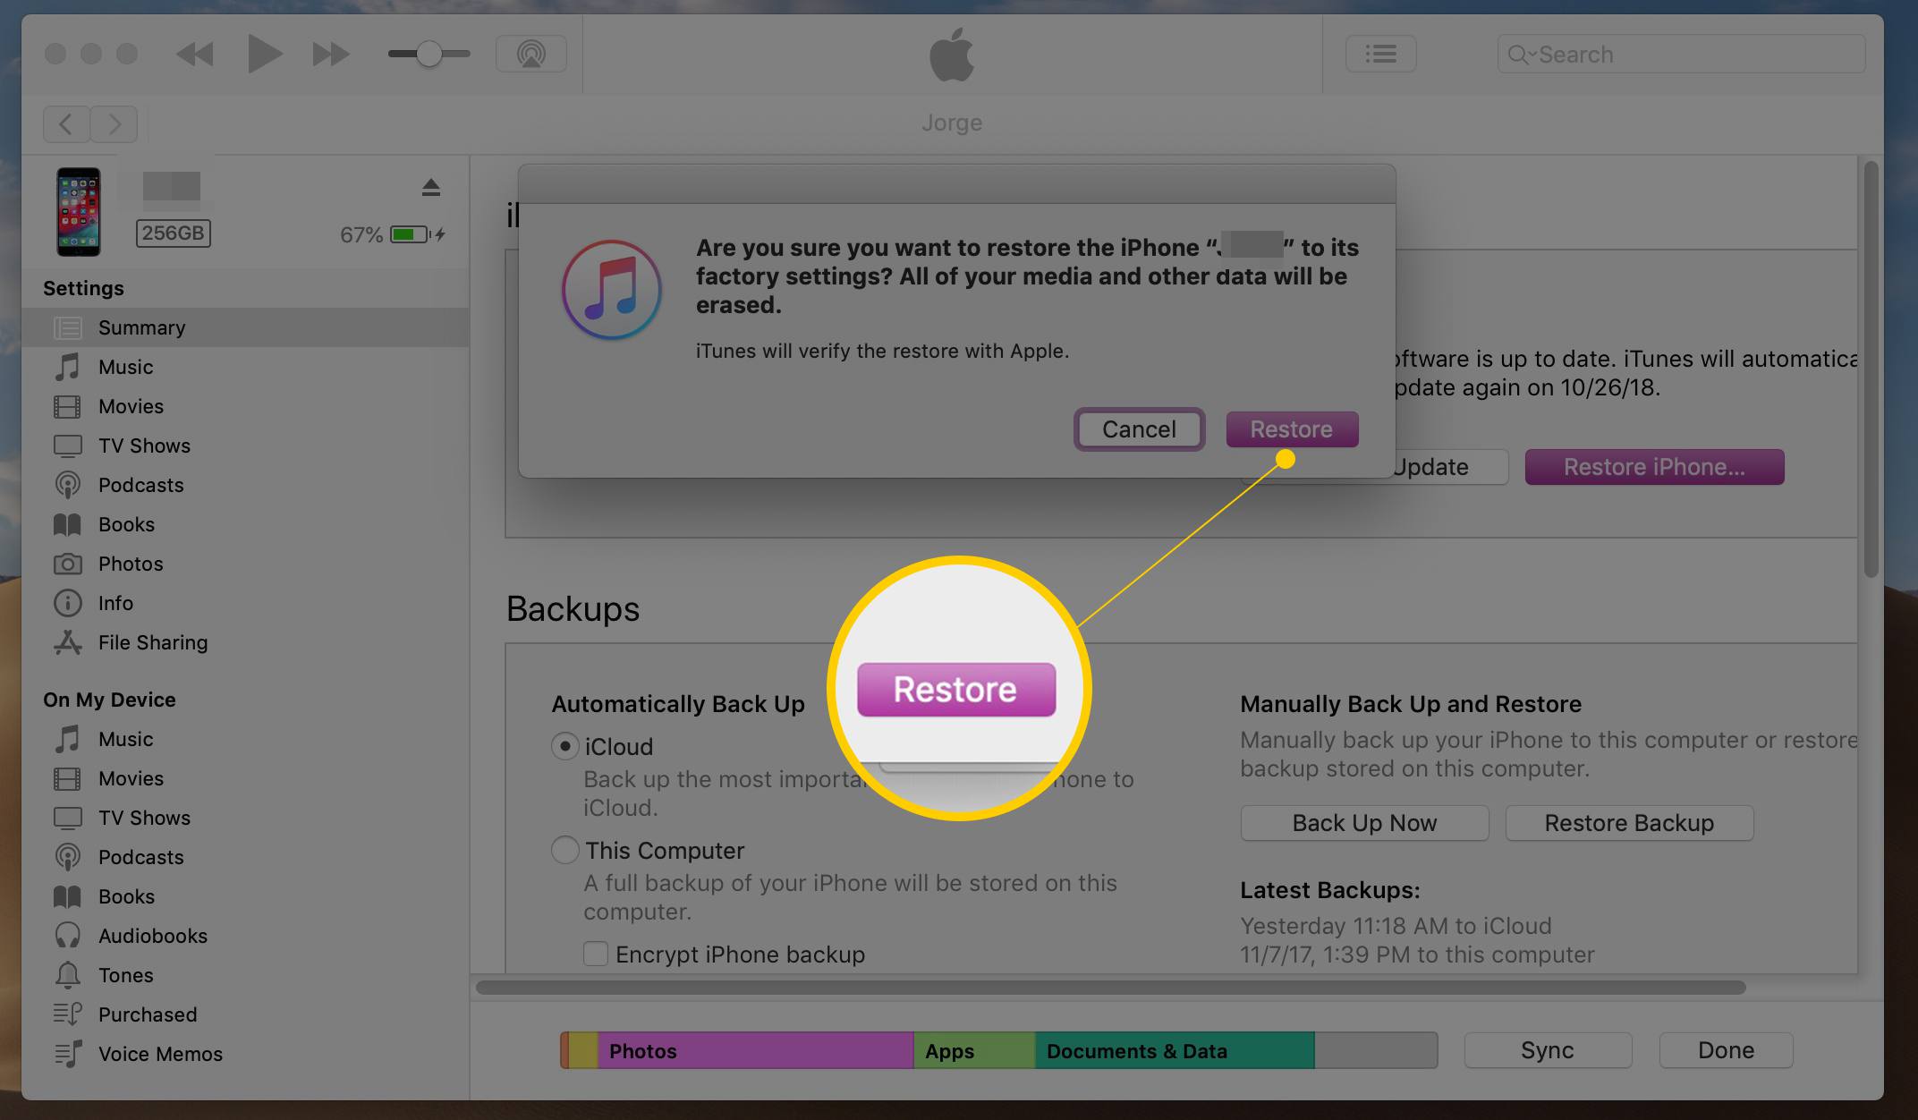Click the Back Up Now button
Screen dimensions: 1918x1120
(x=1364, y=823)
